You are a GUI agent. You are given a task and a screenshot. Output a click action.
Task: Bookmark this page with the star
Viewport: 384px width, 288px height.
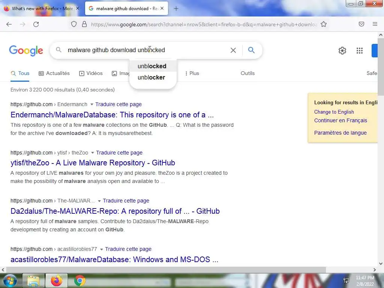pos(324,24)
